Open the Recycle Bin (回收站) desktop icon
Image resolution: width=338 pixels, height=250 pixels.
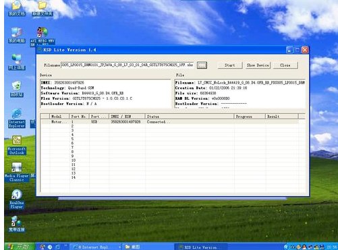click(x=17, y=89)
